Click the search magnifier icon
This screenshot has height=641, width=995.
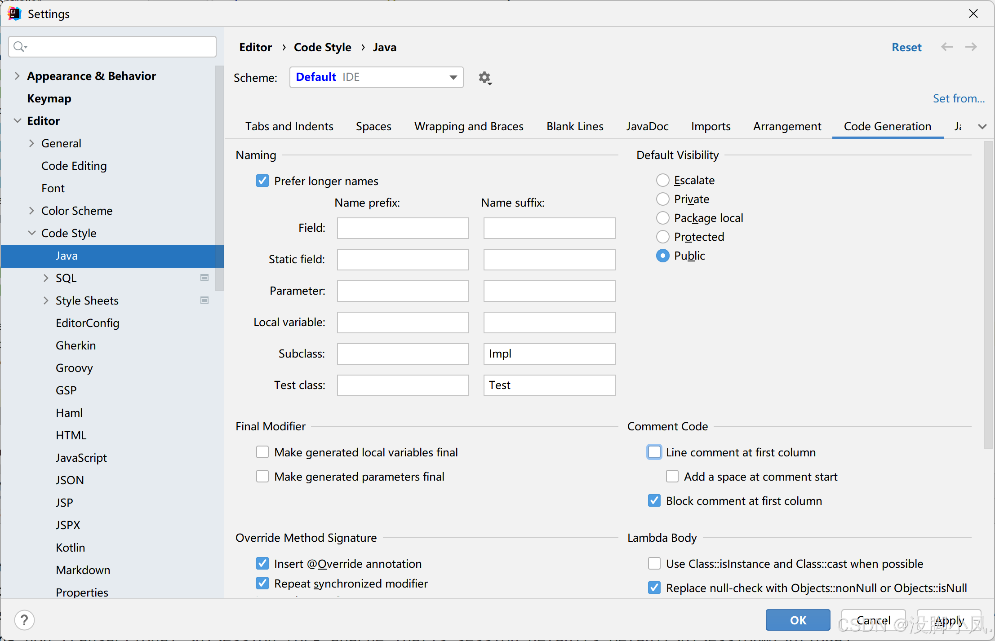click(20, 47)
